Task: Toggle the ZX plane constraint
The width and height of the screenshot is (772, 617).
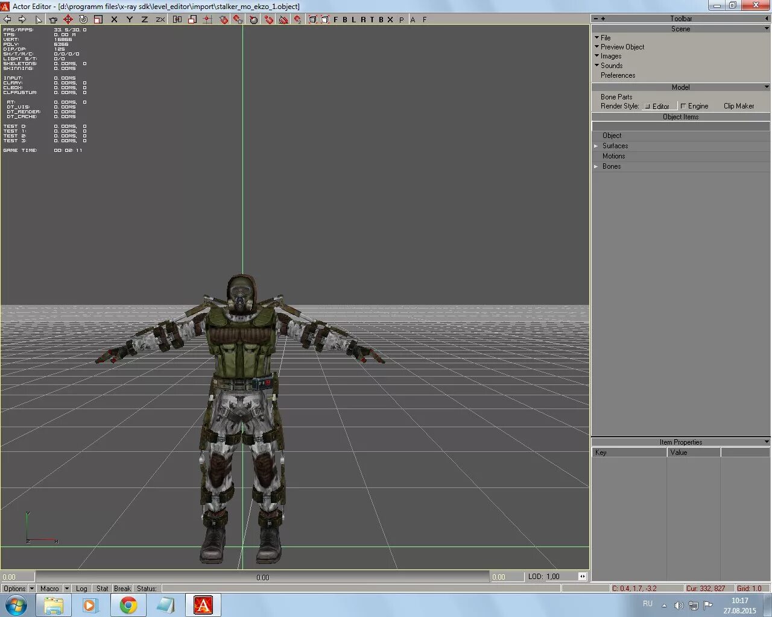Action: pyautogui.click(x=160, y=19)
